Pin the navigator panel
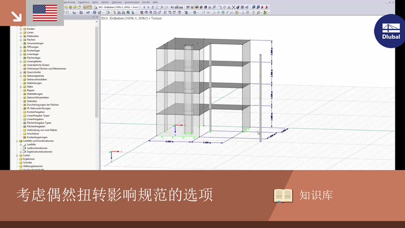405x228 pixels. coord(94,17)
